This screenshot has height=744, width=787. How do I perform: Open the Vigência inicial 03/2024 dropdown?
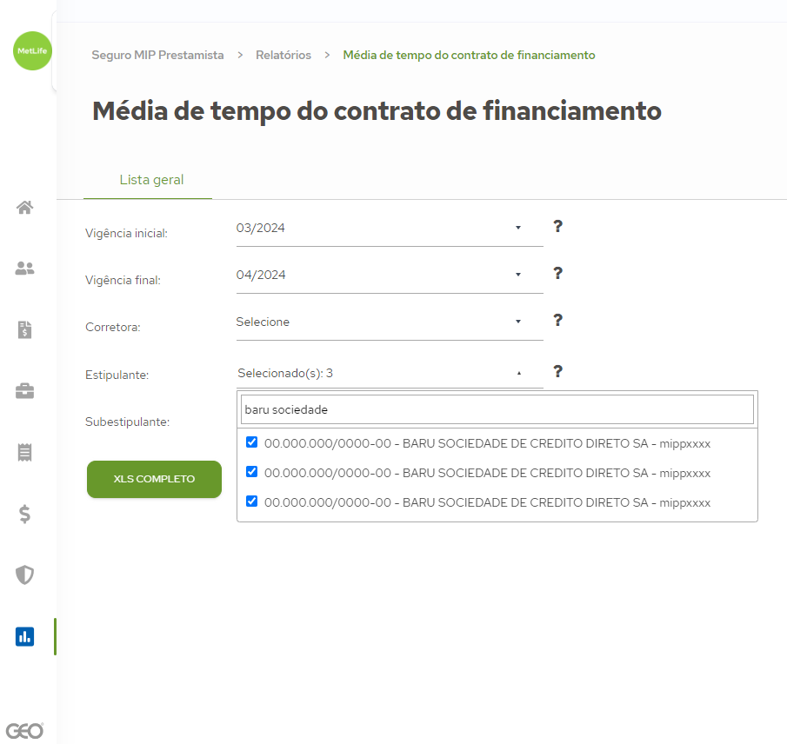point(390,229)
